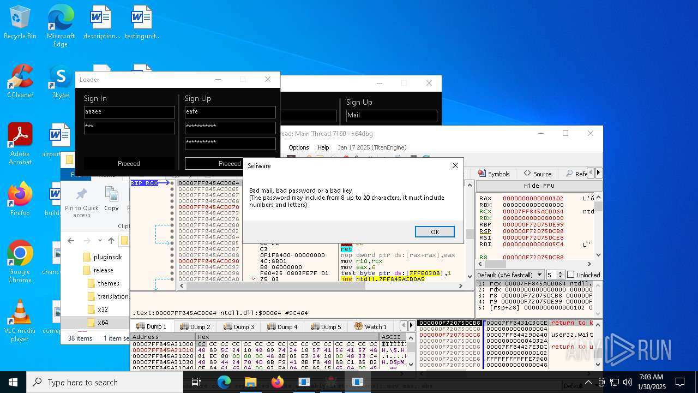Open the Help menu in x64dbg

(323, 147)
